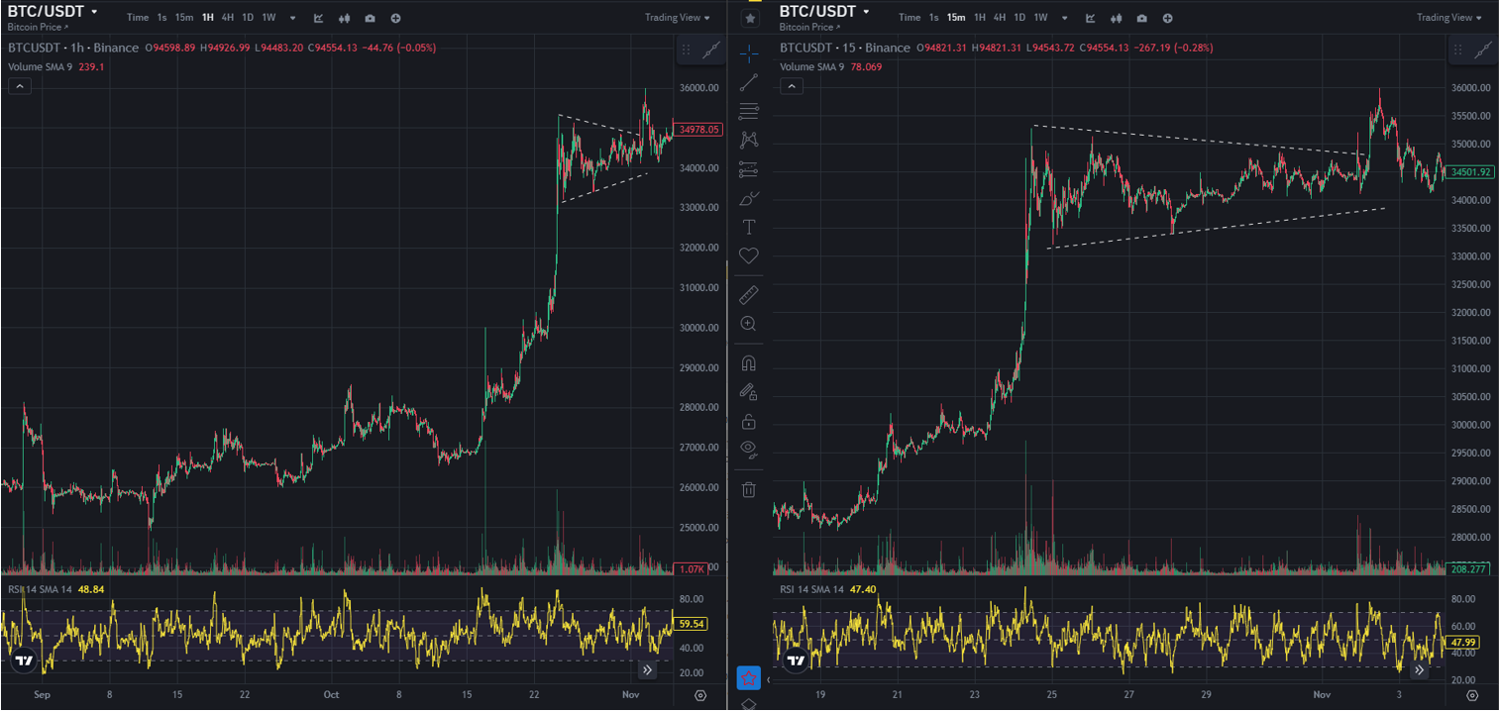This screenshot has width=1500, height=712.
Task: Open the prediction and measurement tool
Action: pos(749,169)
